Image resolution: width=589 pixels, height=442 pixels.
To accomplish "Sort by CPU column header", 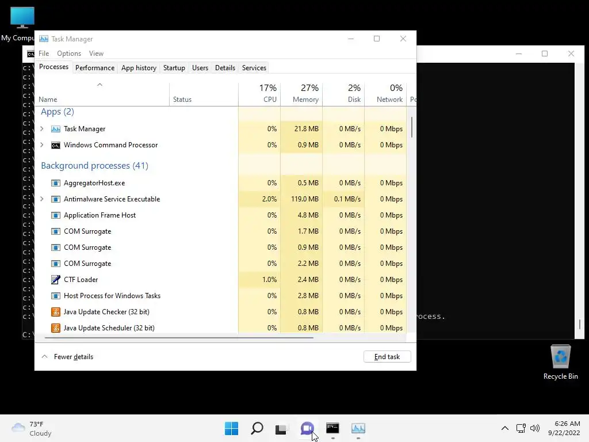I will point(259,94).
